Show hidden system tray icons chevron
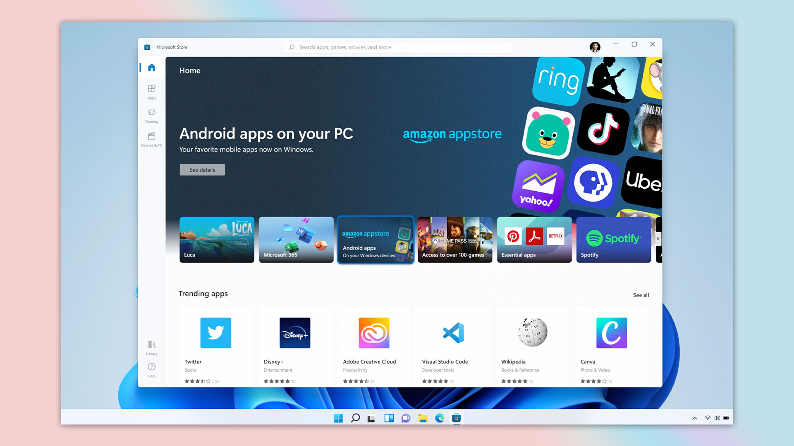 [695, 418]
